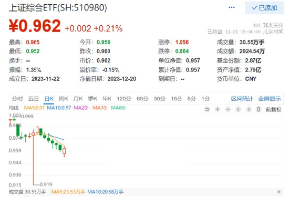
Task: Open the three-dot more options menu
Action: [232, 7]
